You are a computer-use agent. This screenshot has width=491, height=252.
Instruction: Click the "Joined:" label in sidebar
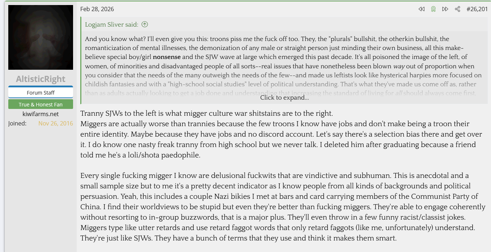[x=17, y=123]
